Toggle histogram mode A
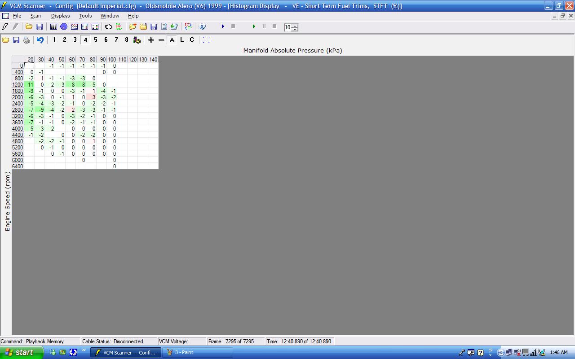 172,40
